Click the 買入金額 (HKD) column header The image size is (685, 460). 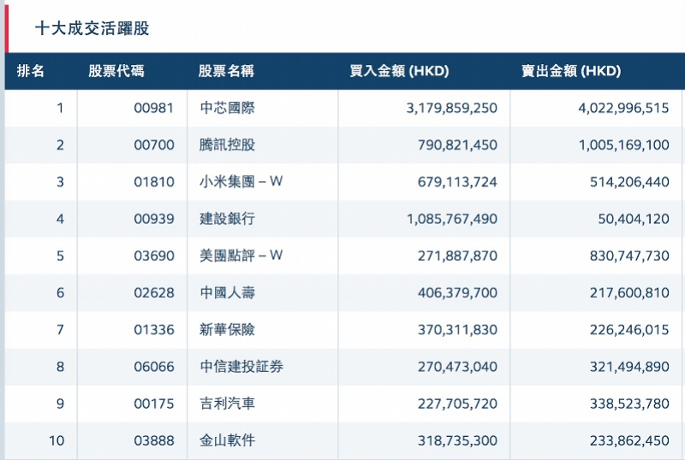pos(399,71)
